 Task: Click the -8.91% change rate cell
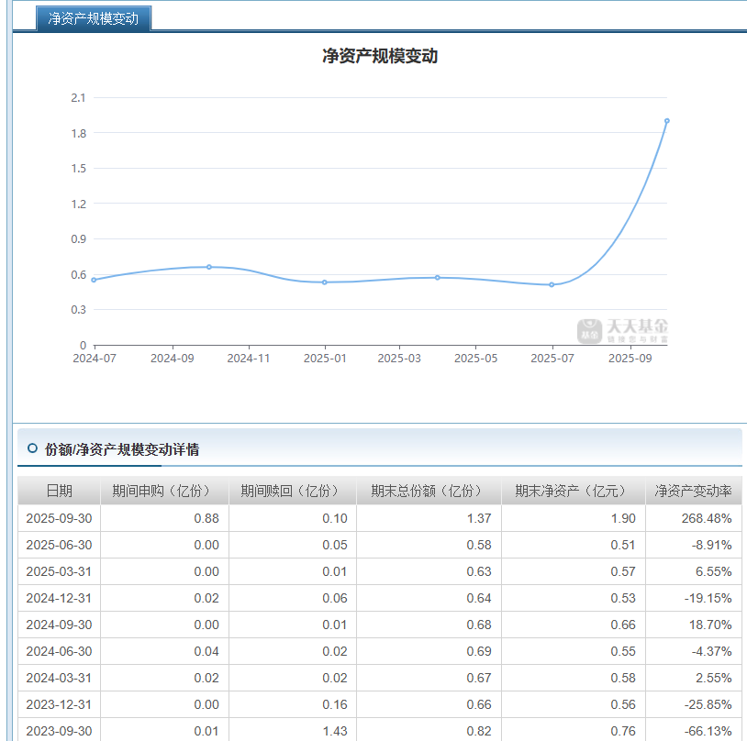[693, 545]
